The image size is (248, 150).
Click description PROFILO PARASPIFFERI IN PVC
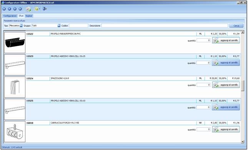66,34
